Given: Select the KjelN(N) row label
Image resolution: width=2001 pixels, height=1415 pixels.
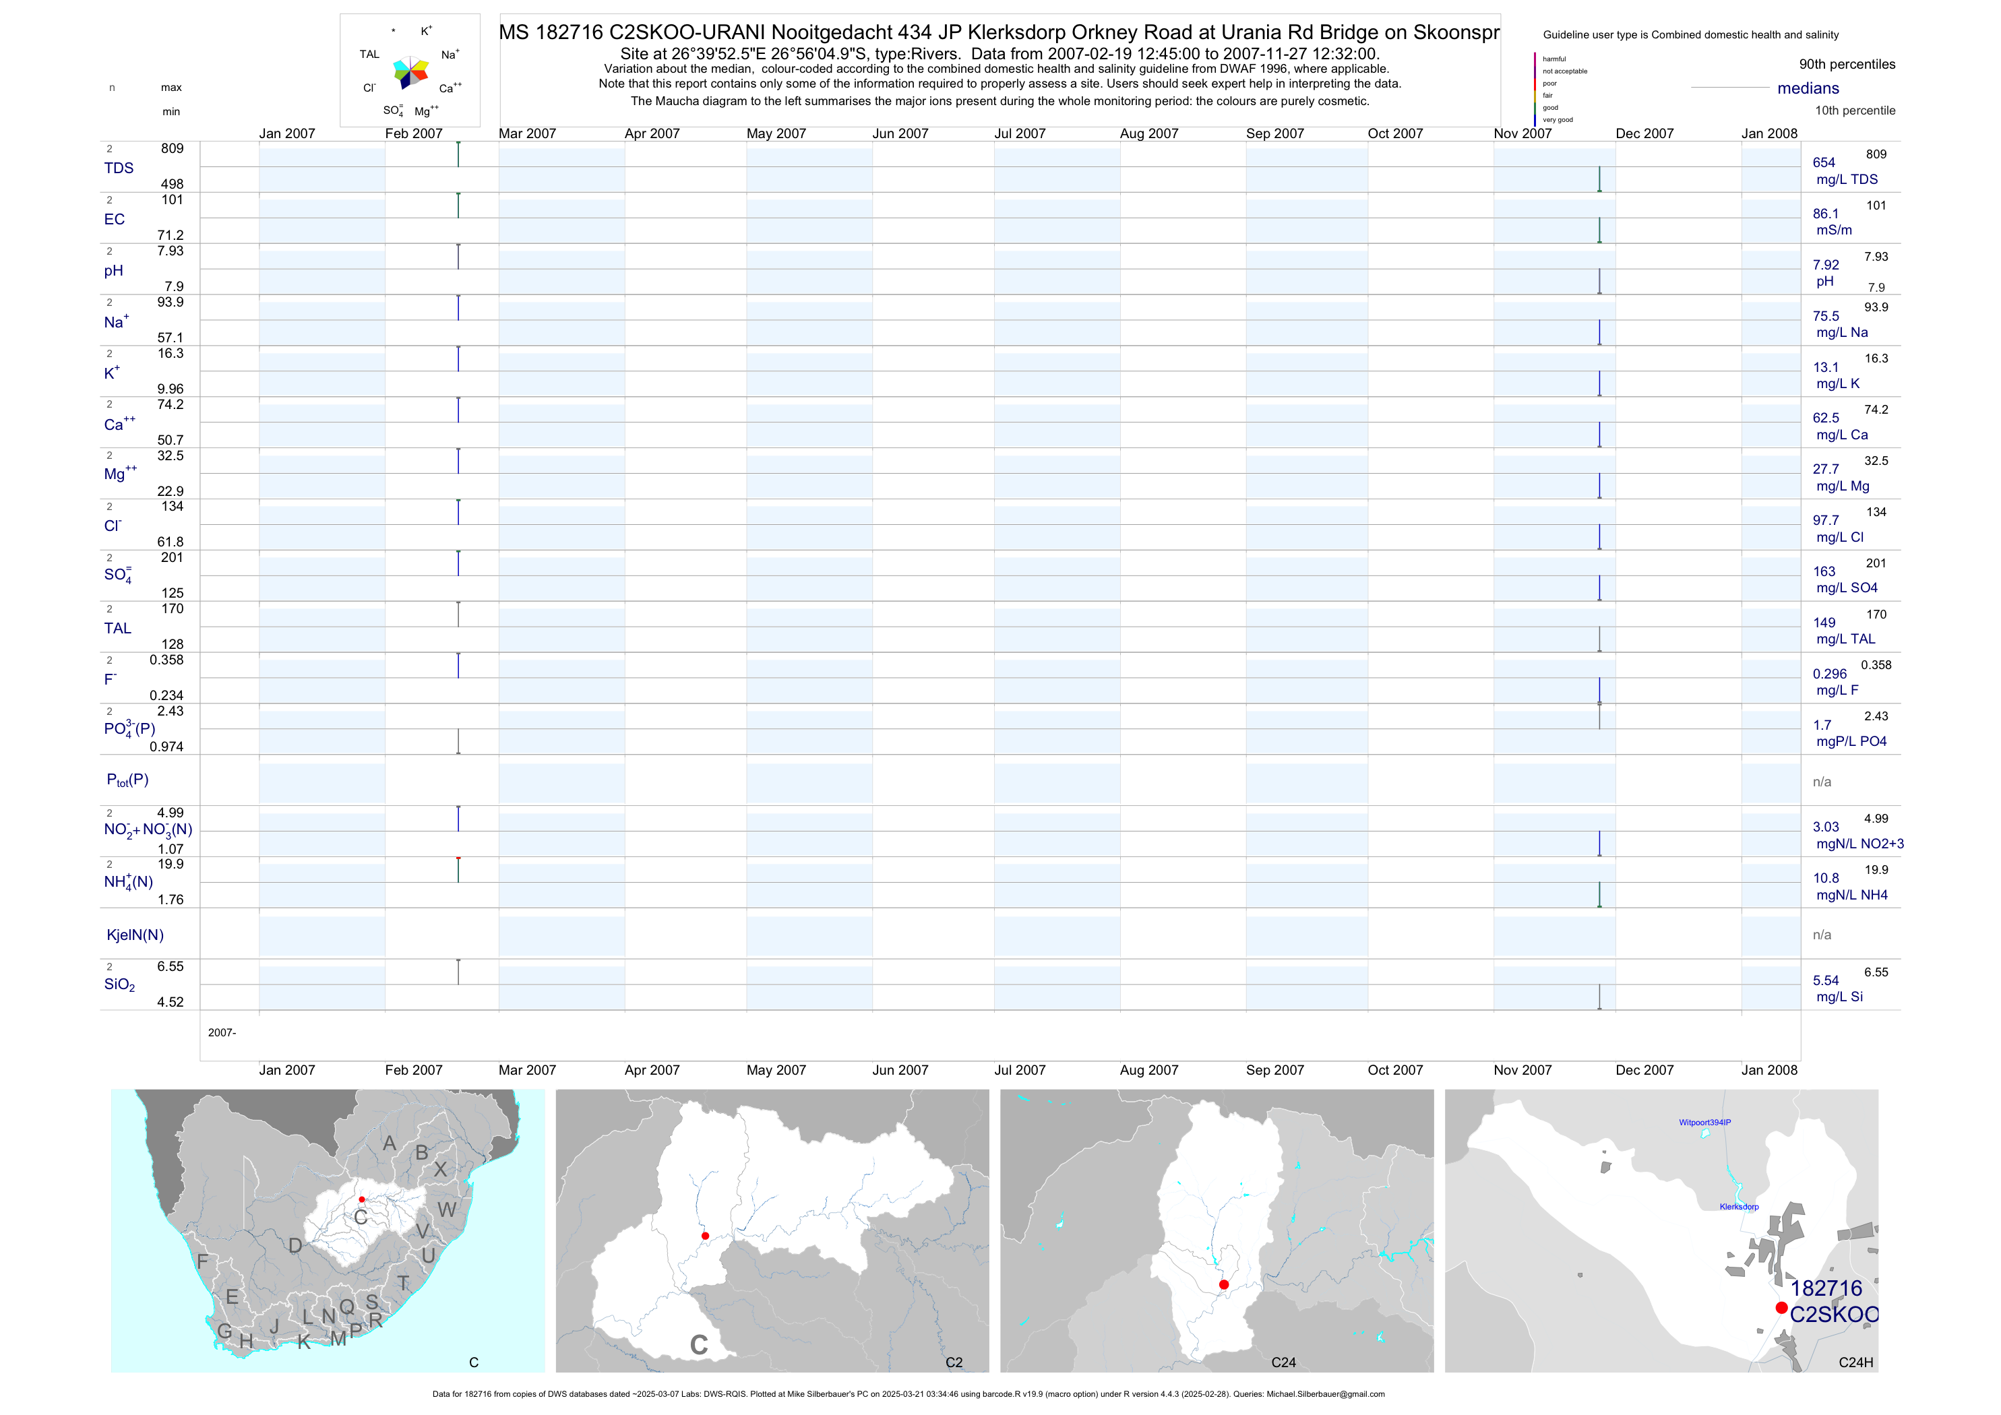Looking at the screenshot, I should click(135, 935).
